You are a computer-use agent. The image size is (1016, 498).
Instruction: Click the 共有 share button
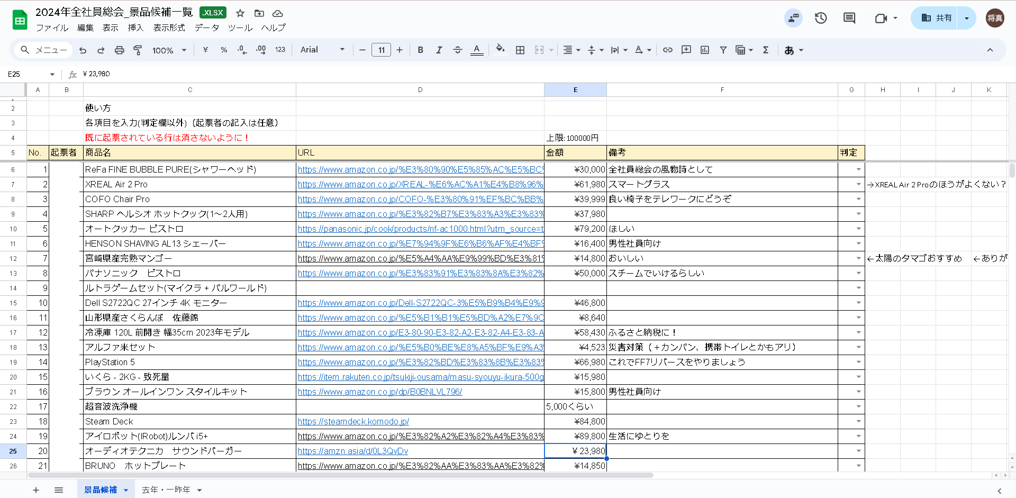coord(936,18)
